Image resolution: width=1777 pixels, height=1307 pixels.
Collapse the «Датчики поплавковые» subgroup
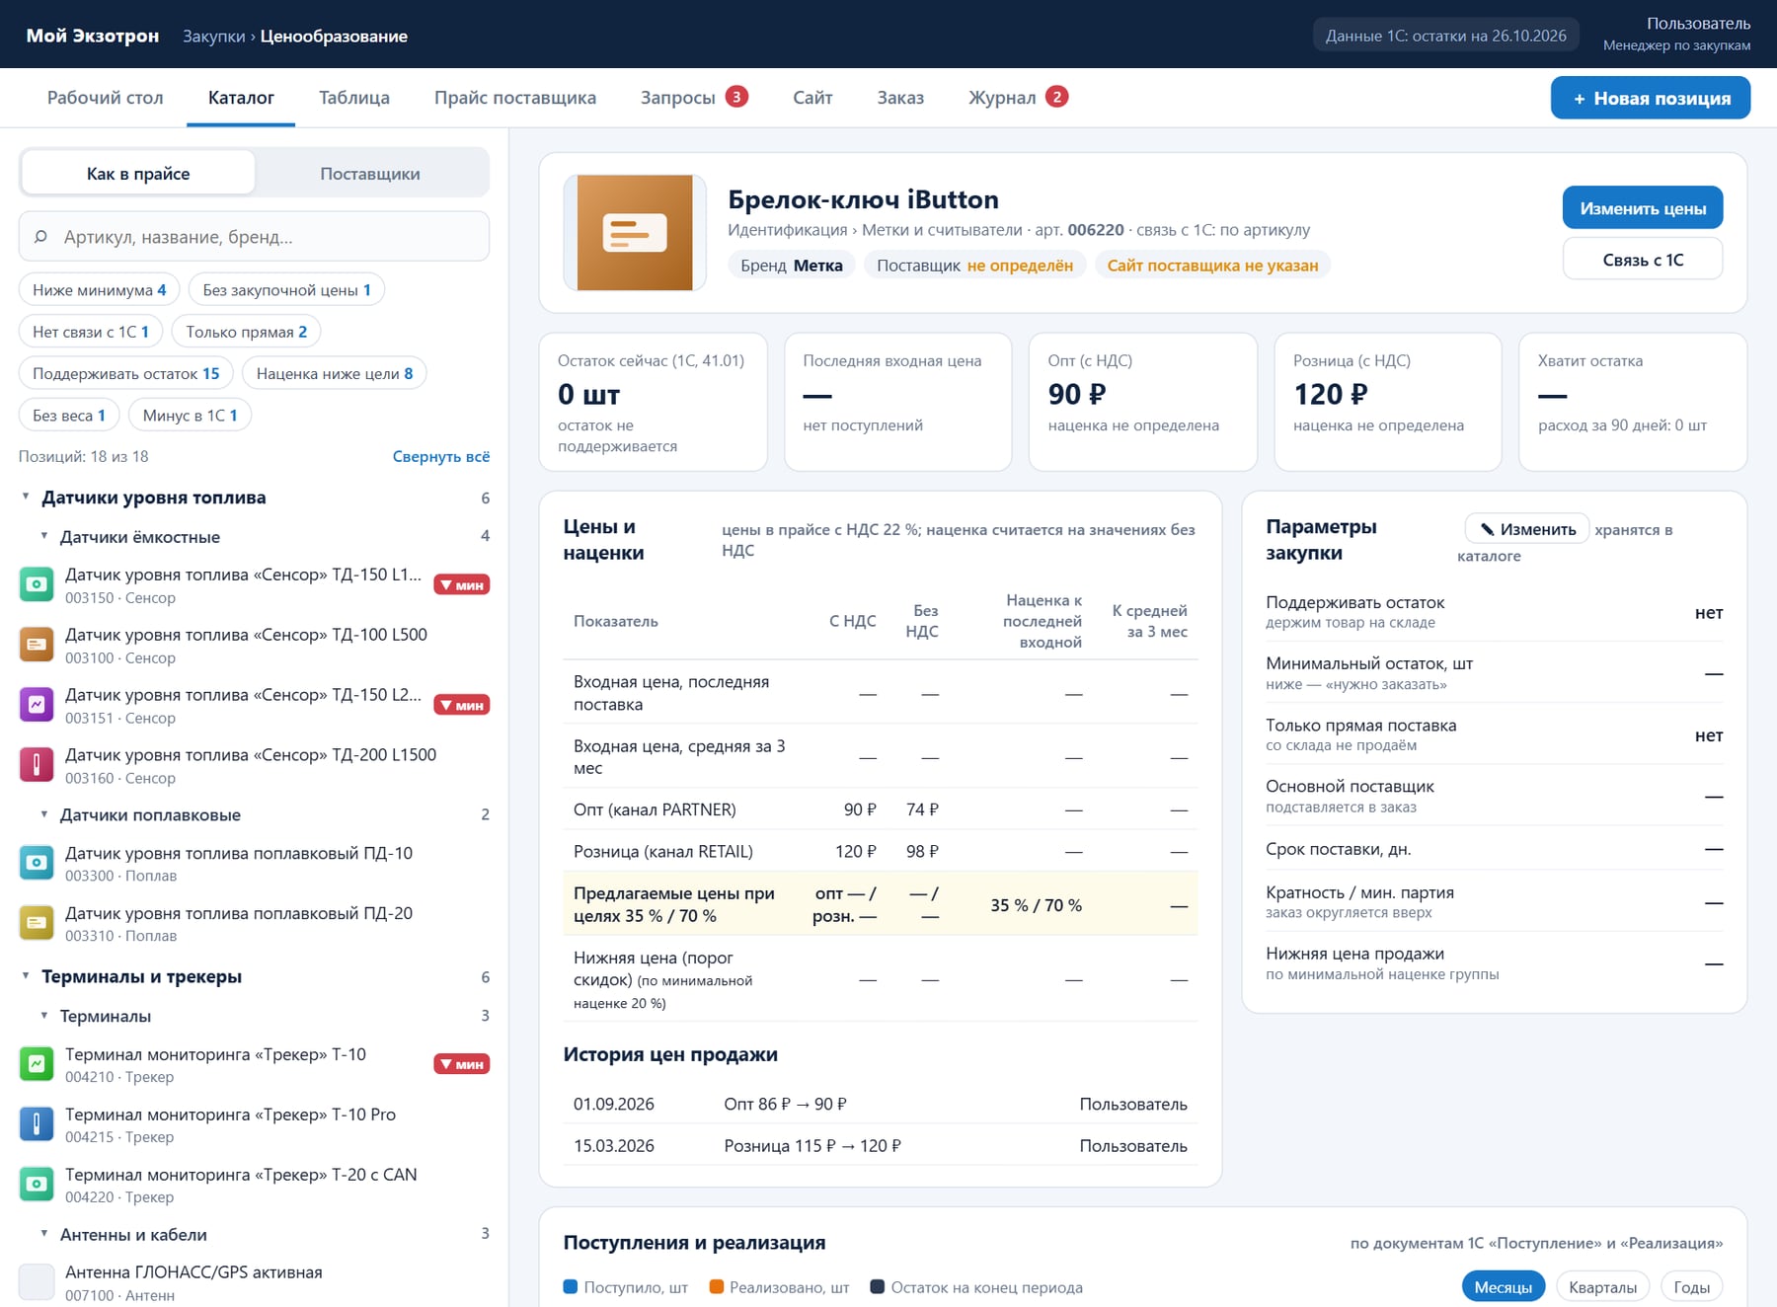[43, 814]
